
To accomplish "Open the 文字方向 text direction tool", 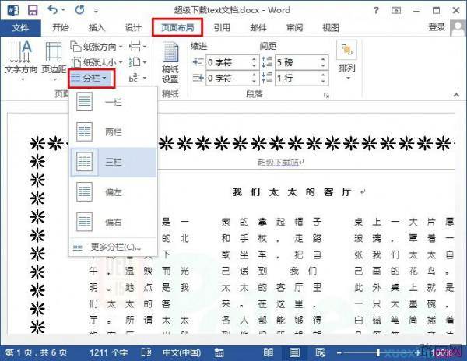I will point(21,61).
